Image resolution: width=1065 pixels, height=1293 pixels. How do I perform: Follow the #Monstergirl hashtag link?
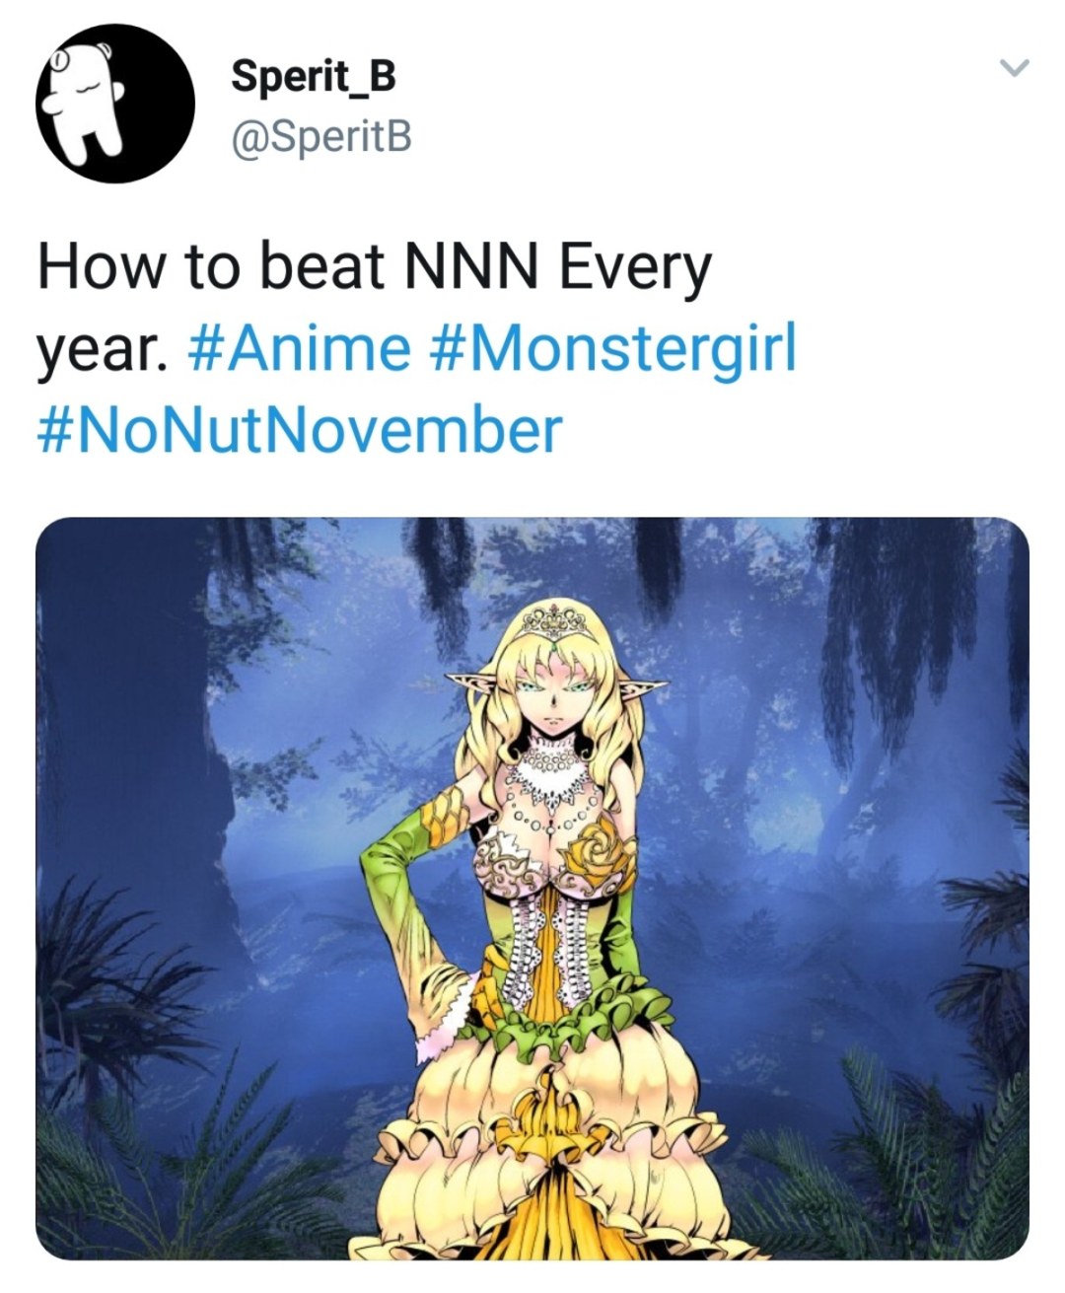[x=612, y=349]
